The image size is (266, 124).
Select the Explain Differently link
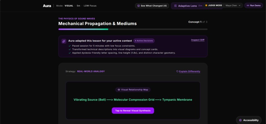point(190,72)
